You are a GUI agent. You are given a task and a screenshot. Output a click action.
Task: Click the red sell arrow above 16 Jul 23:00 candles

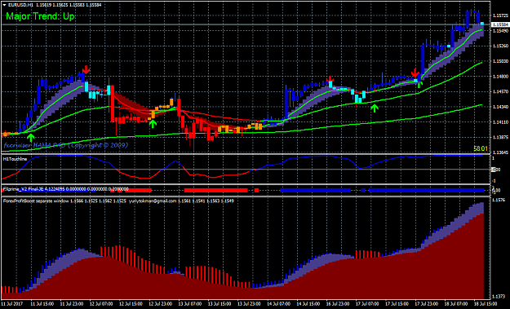click(x=330, y=80)
